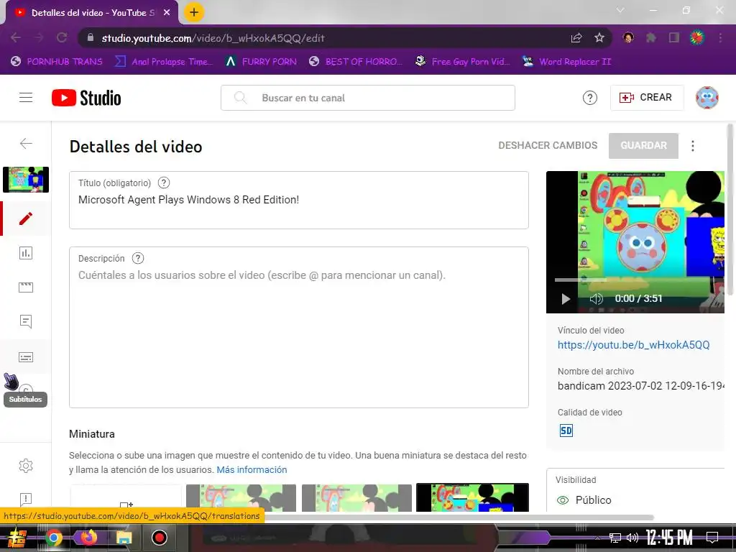Open the channel account avatar menu
The height and width of the screenshot is (552, 736).
pos(707,98)
